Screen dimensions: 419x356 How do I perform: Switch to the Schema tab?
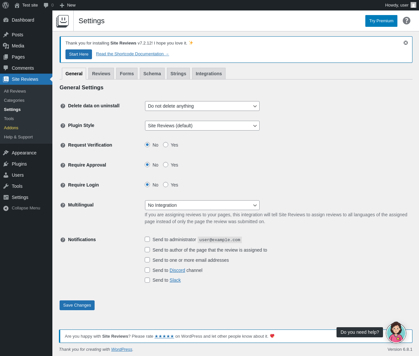click(x=152, y=74)
